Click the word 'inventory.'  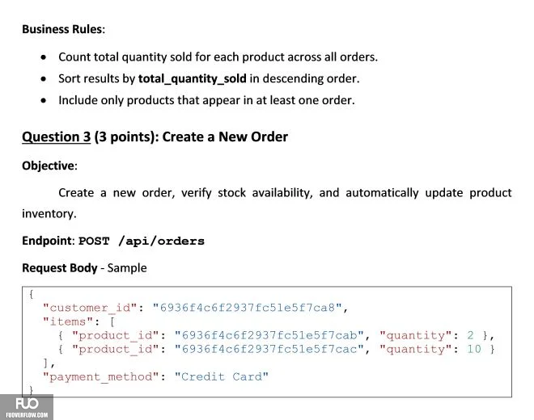point(49,214)
